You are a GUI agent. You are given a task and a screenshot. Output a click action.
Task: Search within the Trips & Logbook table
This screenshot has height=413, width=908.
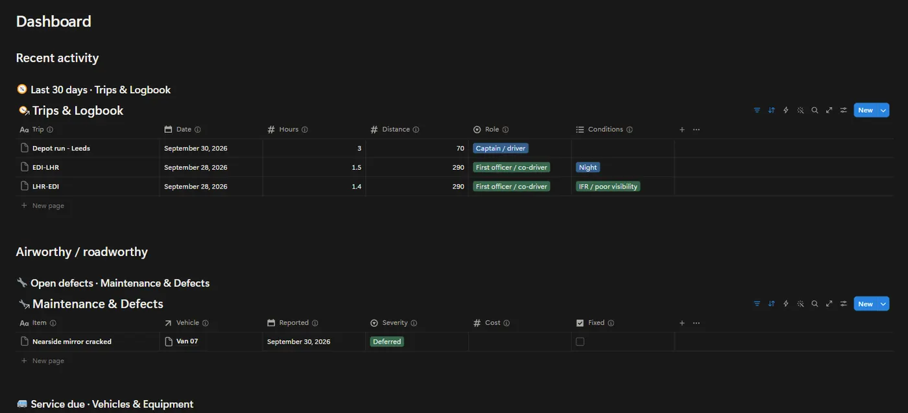(x=815, y=110)
